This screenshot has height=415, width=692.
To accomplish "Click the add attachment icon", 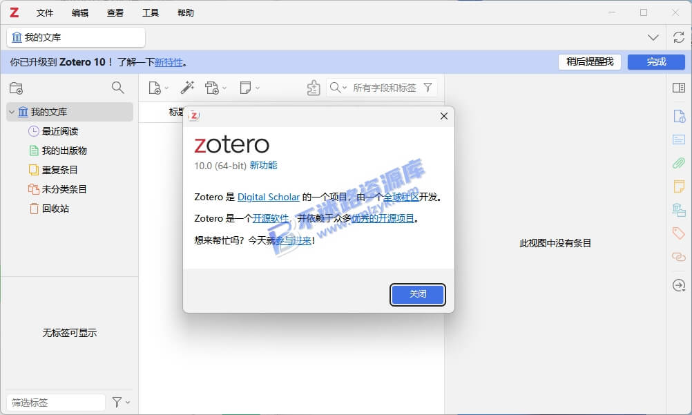I will 212,88.
